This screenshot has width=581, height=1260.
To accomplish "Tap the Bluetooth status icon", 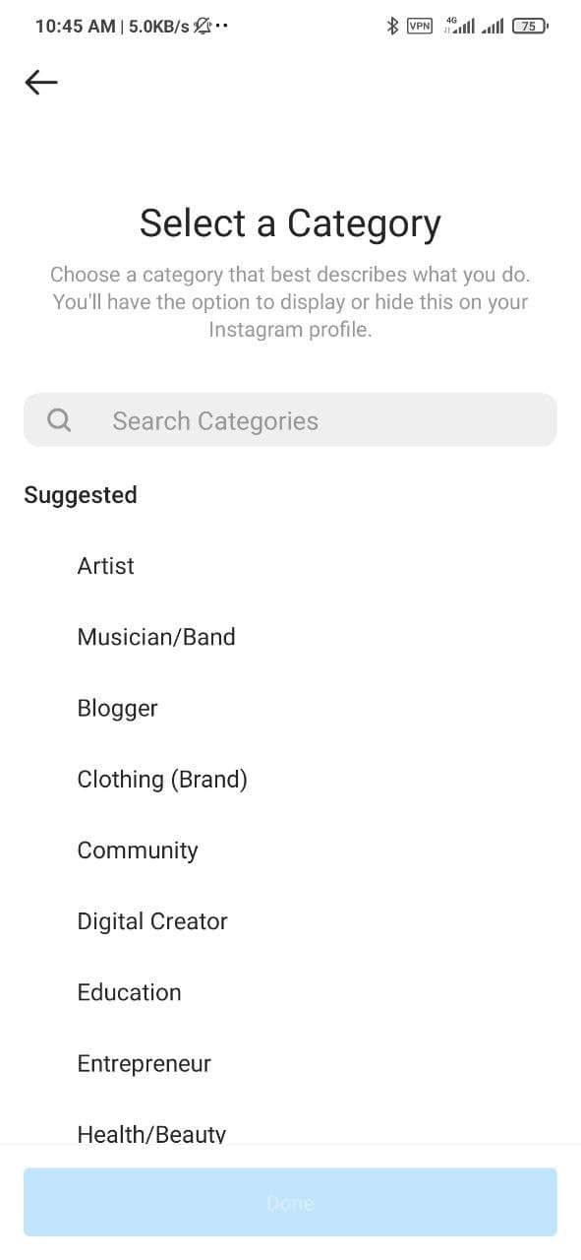I will (392, 27).
